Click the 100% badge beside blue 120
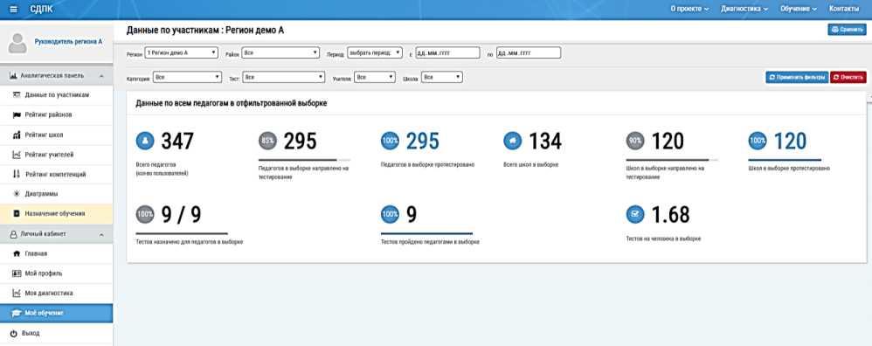The width and height of the screenshot is (872, 346). 758,142
